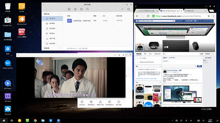Bookmark the page with star icon

point(209,16)
